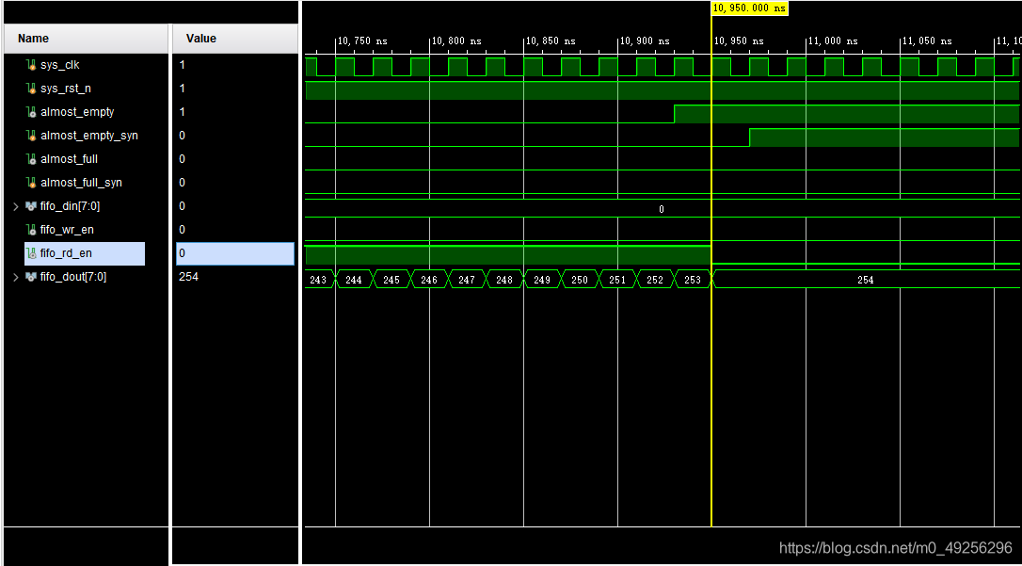Click the Value column header

(x=235, y=39)
